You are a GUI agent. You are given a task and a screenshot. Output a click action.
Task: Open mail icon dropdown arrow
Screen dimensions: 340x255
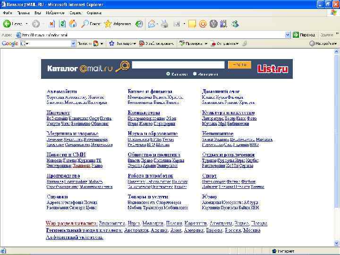coord(157,24)
